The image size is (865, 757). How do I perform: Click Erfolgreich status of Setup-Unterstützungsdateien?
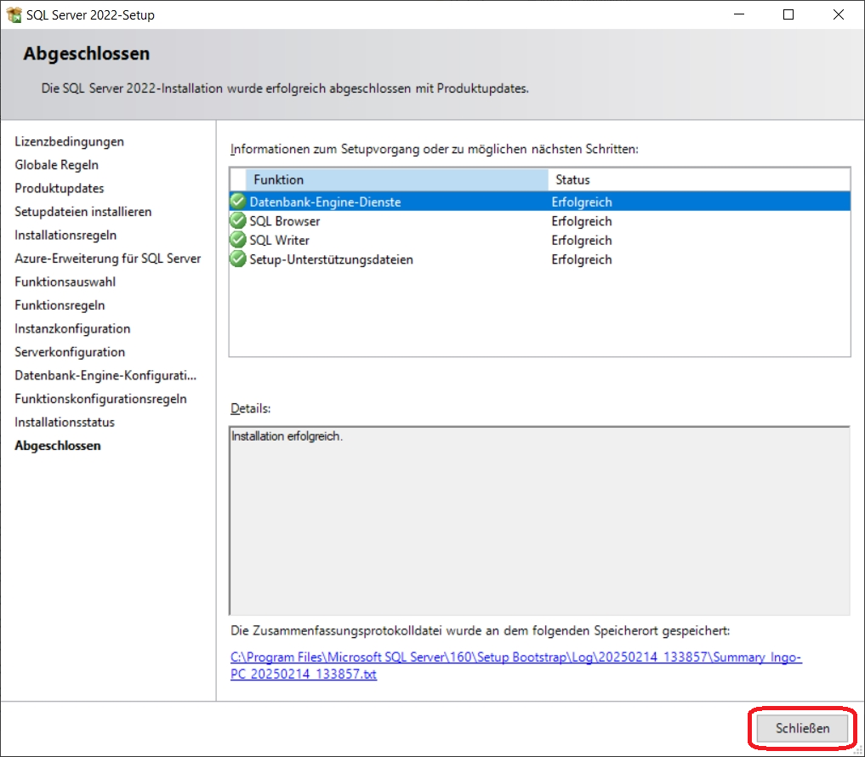[x=582, y=259]
